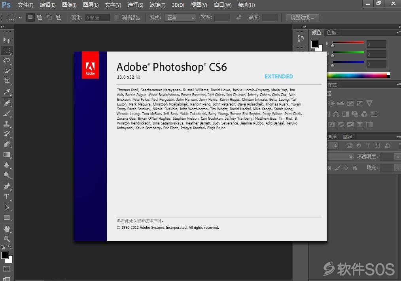Screen dimensions: 401x281
Task: Click foreground color swatch in Color panel
Action: point(315,44)
